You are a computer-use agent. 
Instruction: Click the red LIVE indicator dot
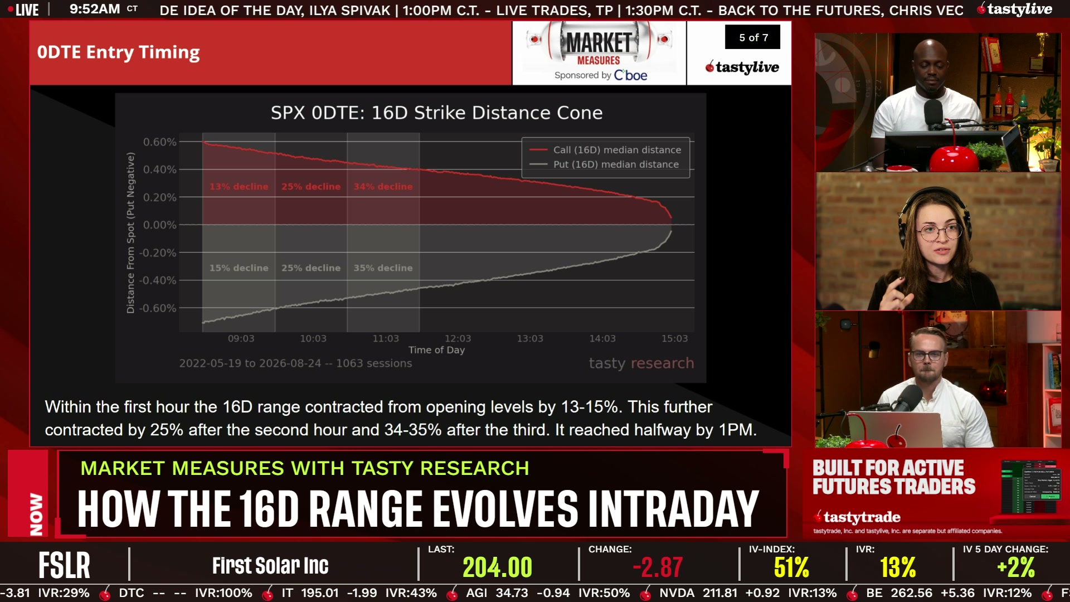[x=10, y=9]
